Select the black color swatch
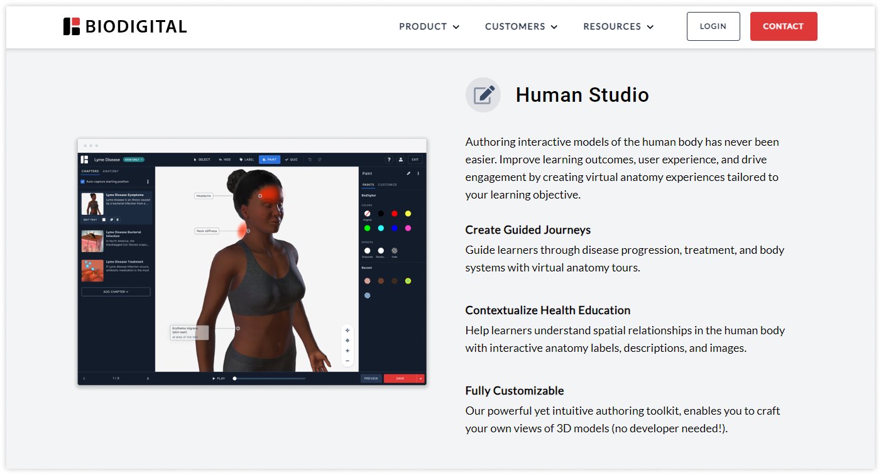881x475 pixels. pyautogui.click(x=381, y=214)
